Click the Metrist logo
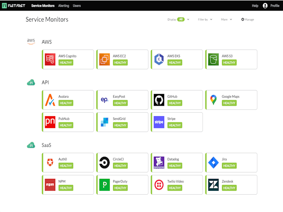The height and width of the screenshot is (212, 283). tap(14, 6)
